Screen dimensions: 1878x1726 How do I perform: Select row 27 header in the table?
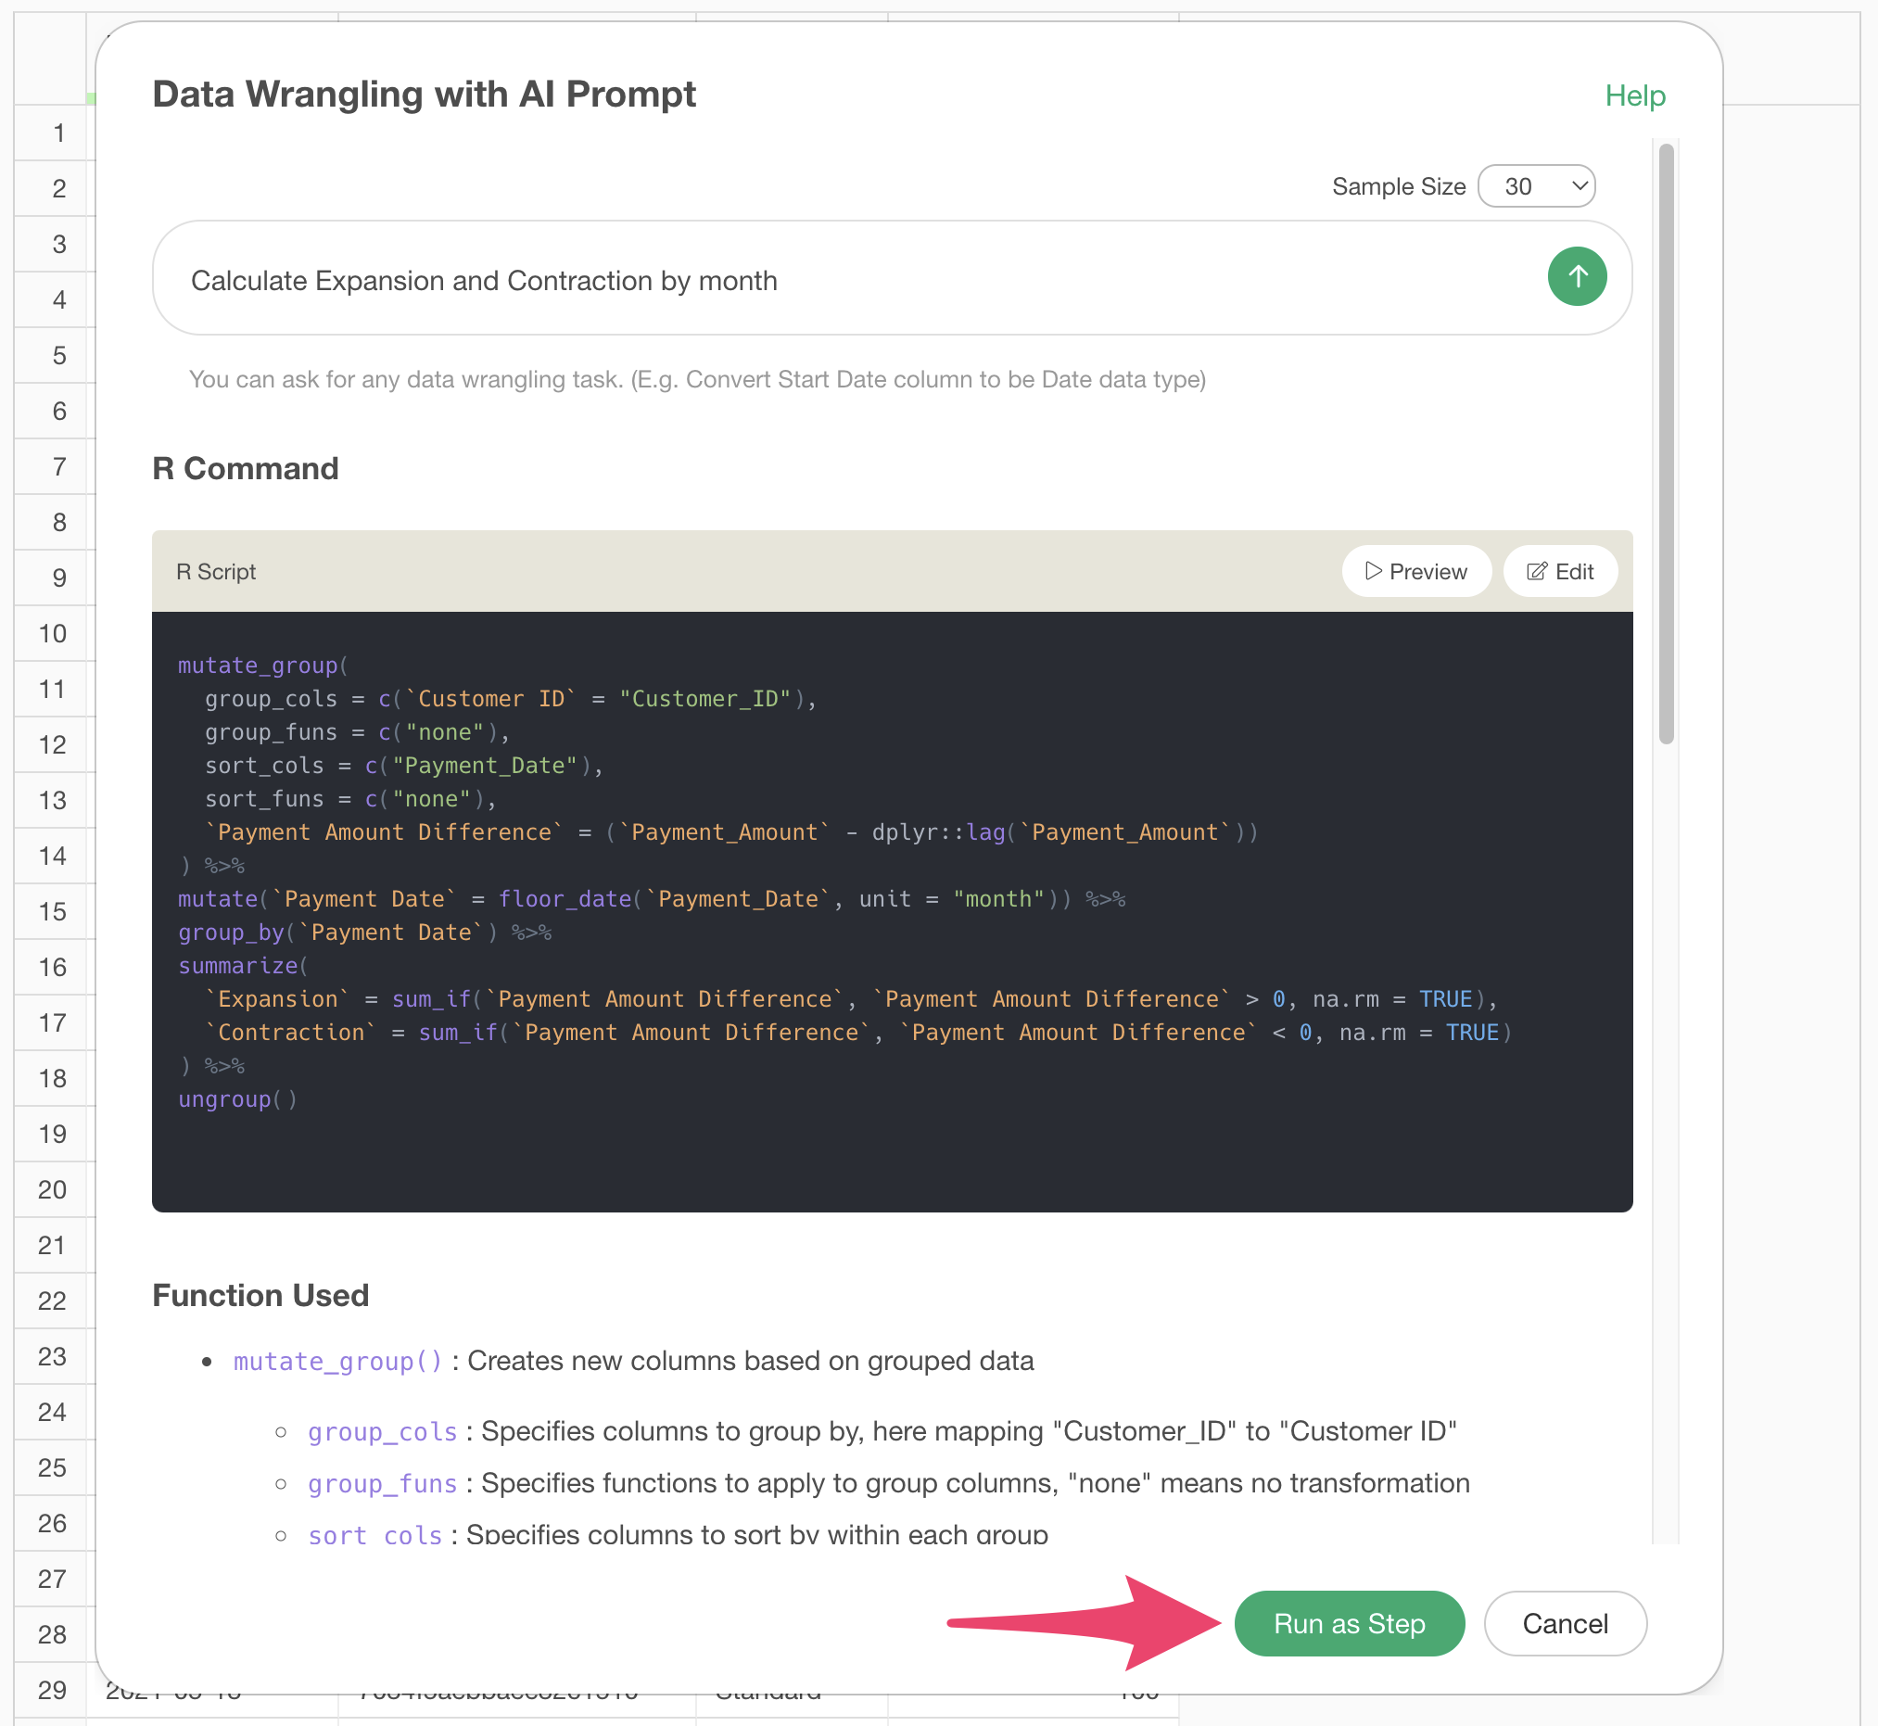(52, 1579)
